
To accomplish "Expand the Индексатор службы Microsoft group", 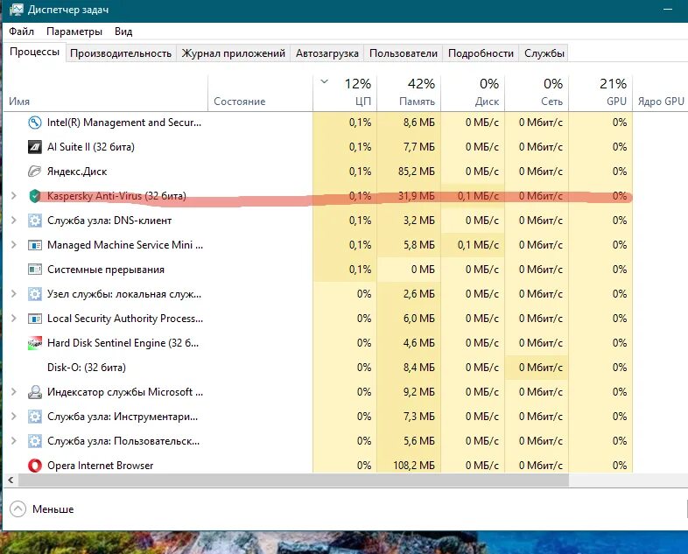I will coord(14,392).
